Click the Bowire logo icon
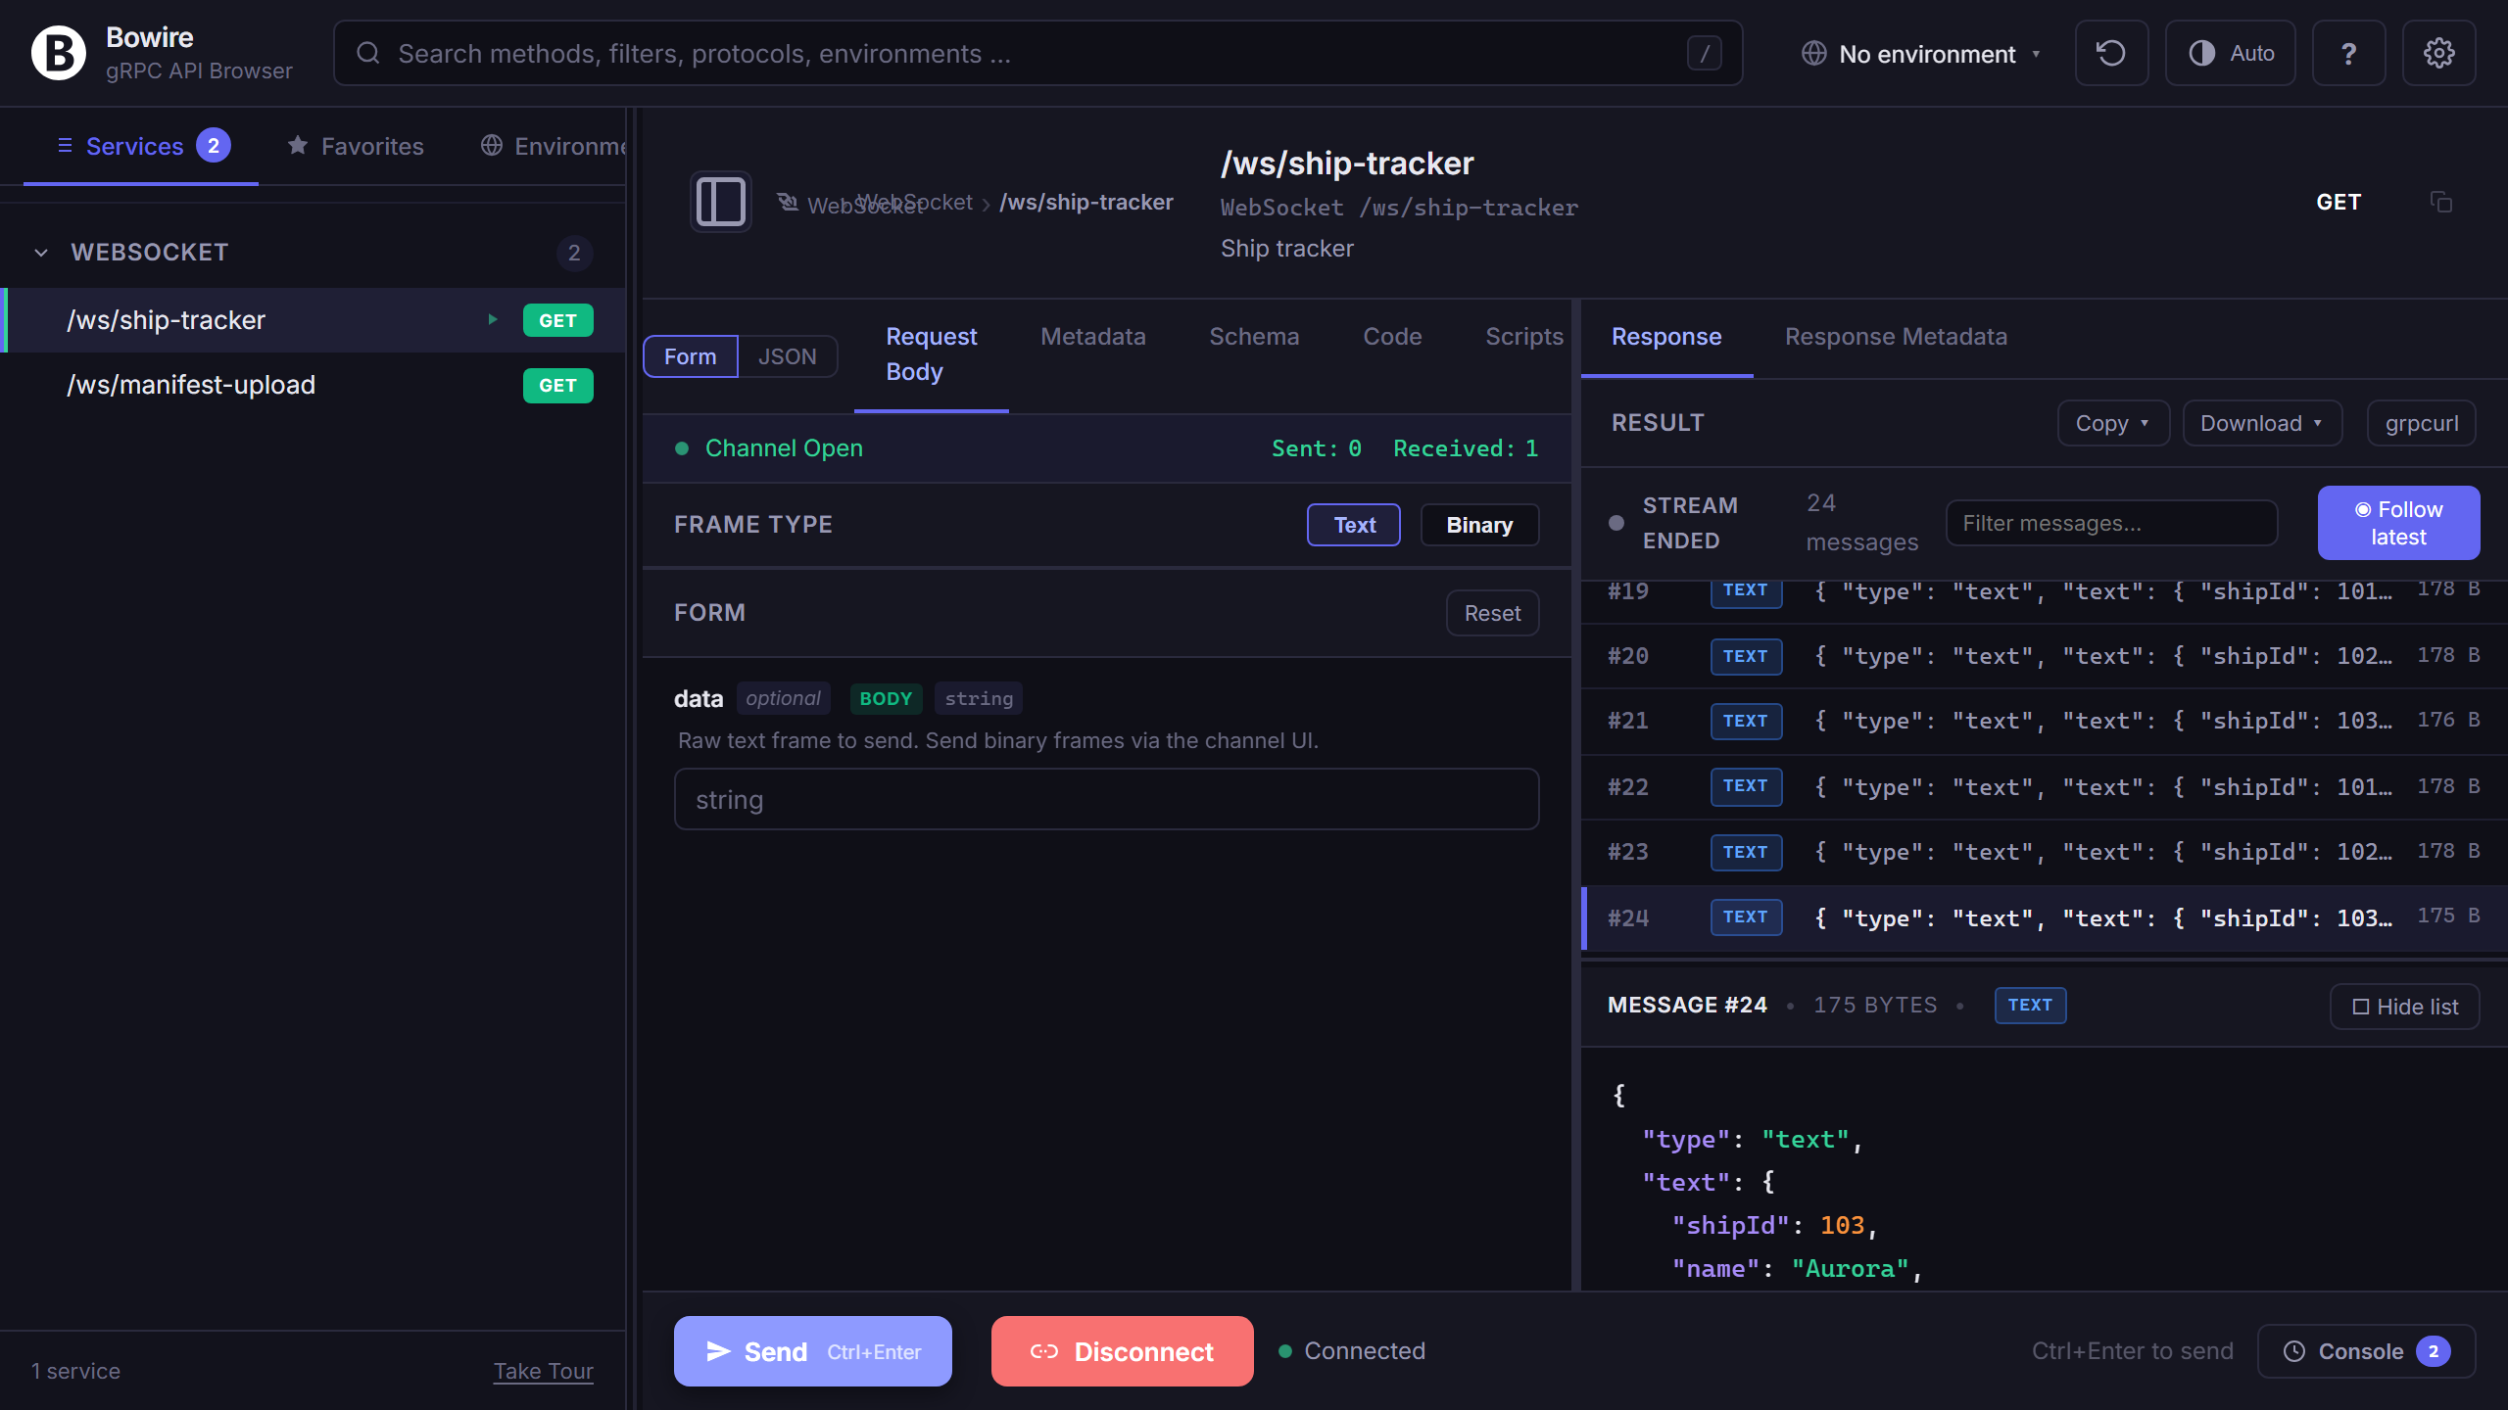2508x1410 pixels. tap(59, 53)
